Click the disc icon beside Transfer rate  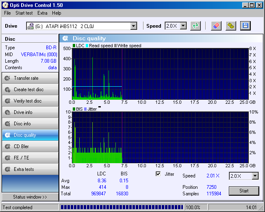coord(8,78)
